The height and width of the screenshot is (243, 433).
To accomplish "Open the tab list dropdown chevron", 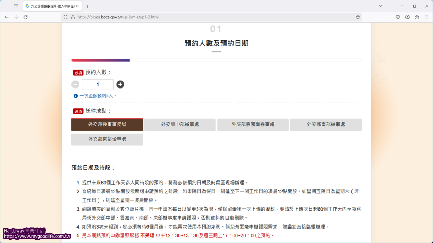I will pos(381,6).
